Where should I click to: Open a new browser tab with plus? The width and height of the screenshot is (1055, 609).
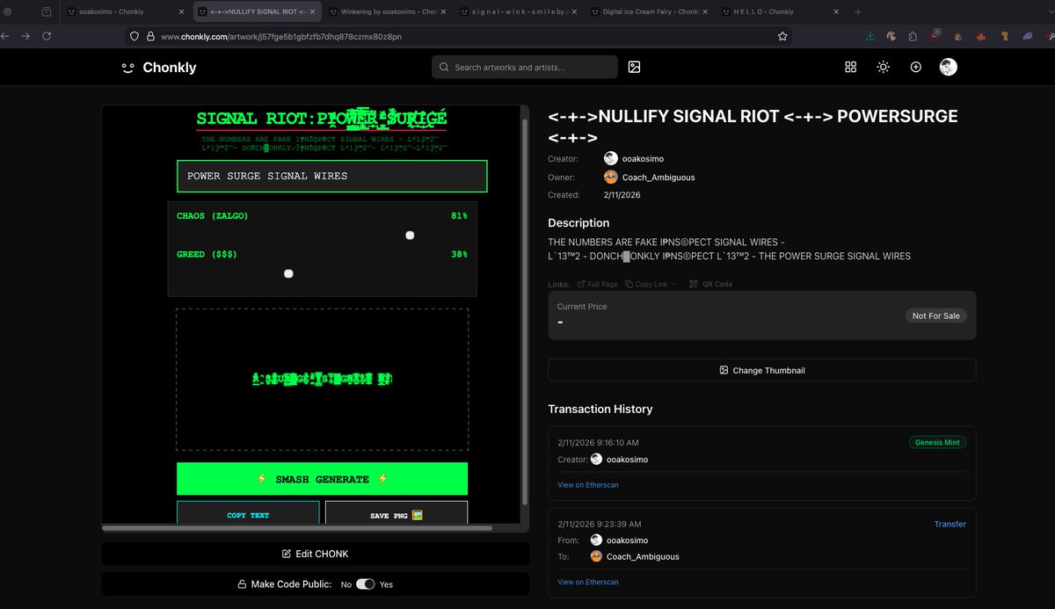click(858, 12)
